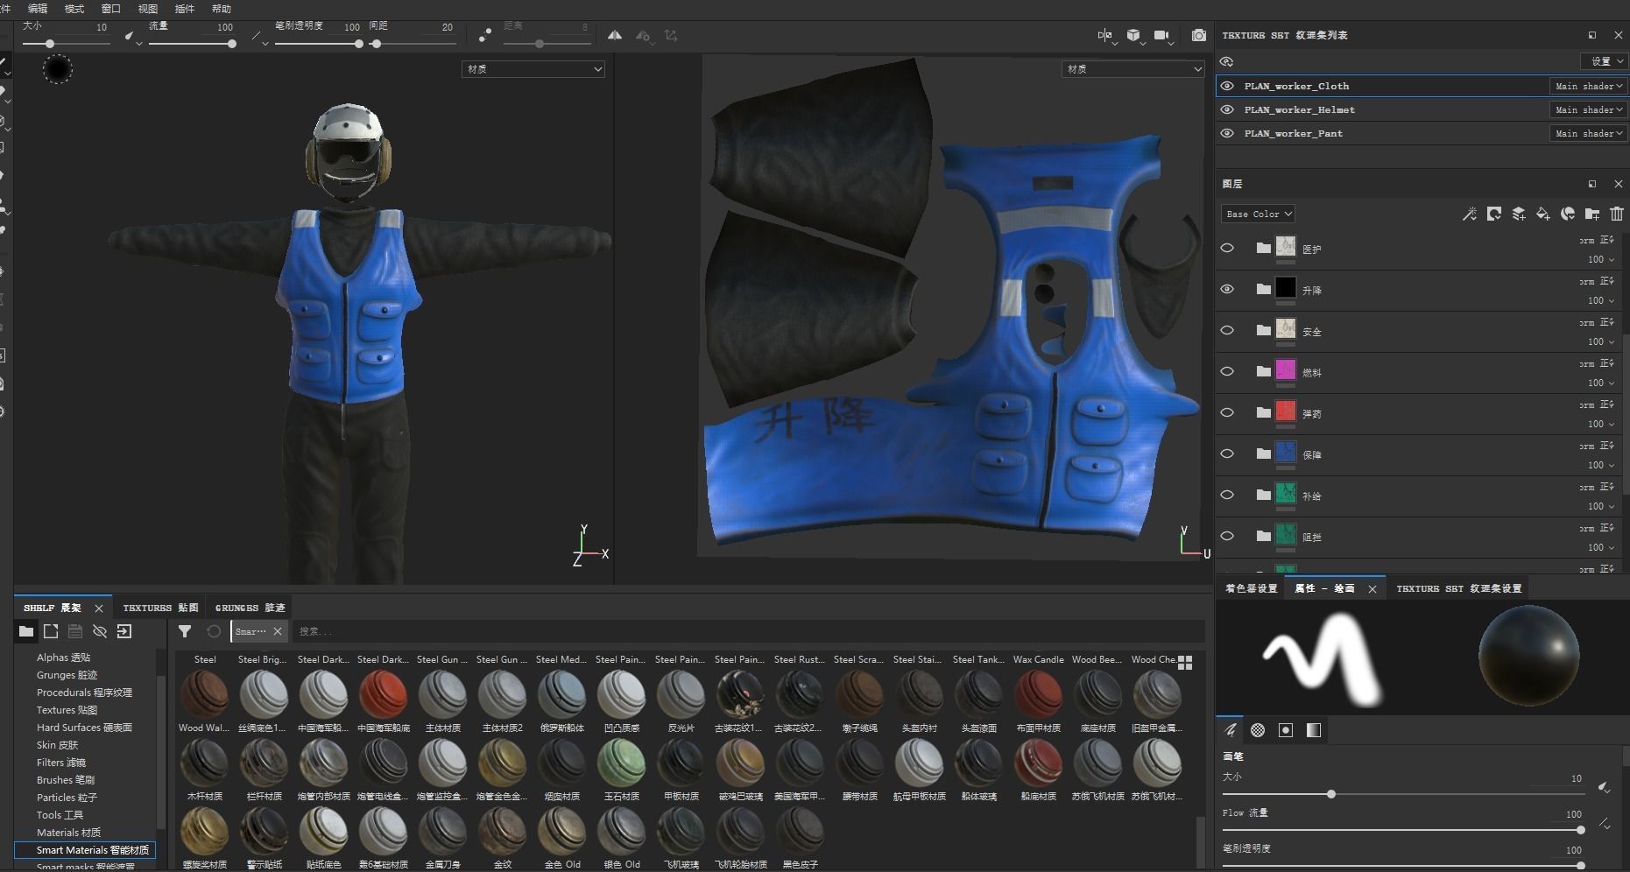Select the brush properties icon tab
This screenshot has height=872, width=1630.
tap(1231, 729)
